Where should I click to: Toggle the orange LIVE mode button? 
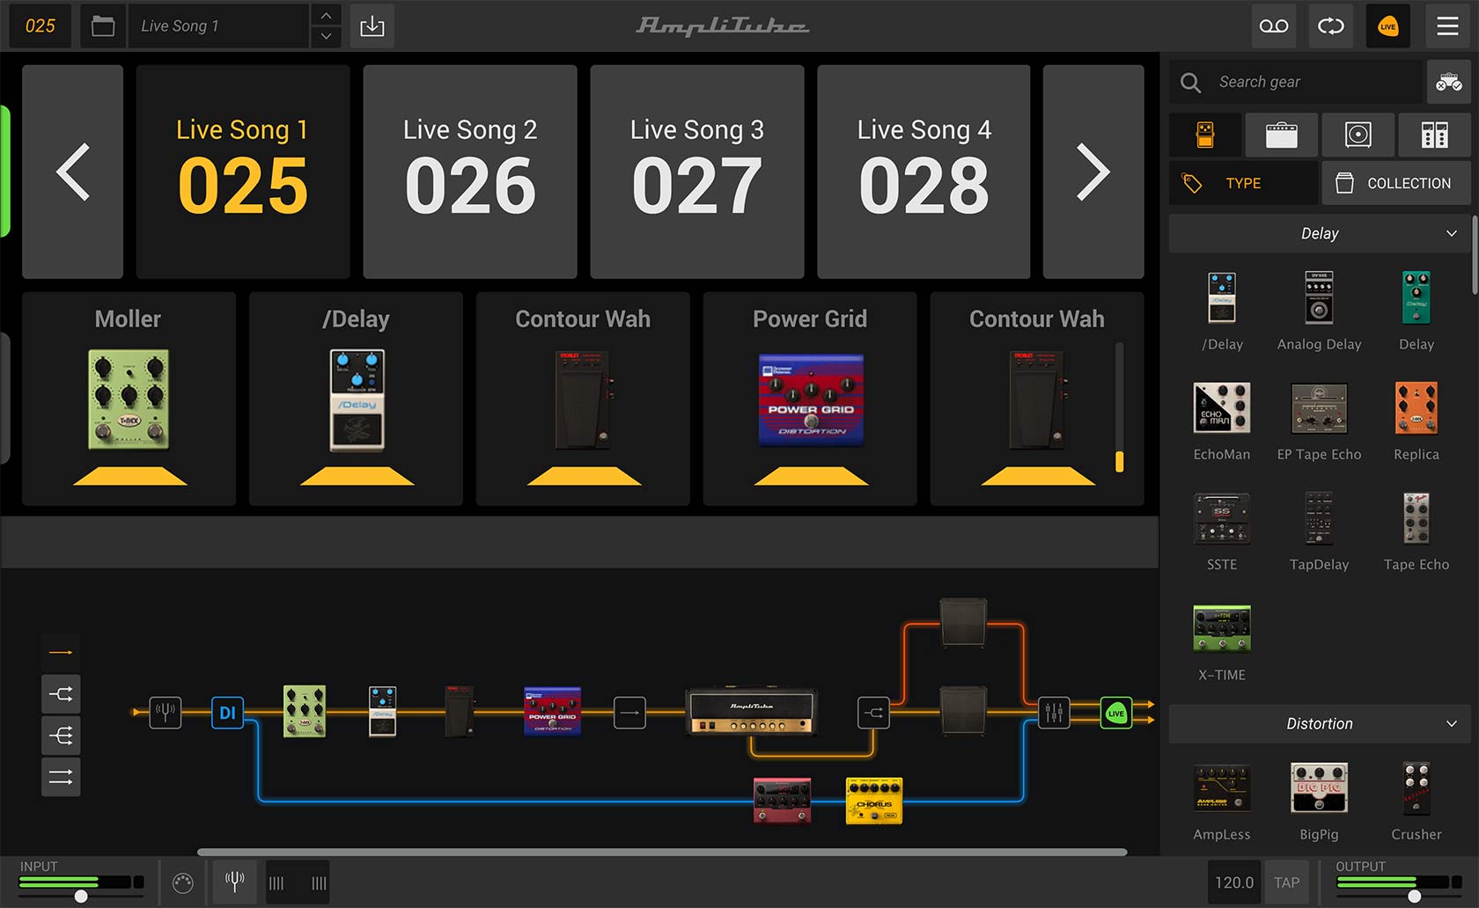(1388, 26)
